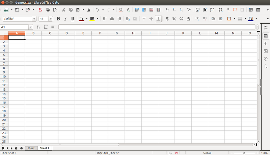This screenshot has width=270, height=155.
Task: Open Paste options dropdown arrow
Action: tap(83, 10)
